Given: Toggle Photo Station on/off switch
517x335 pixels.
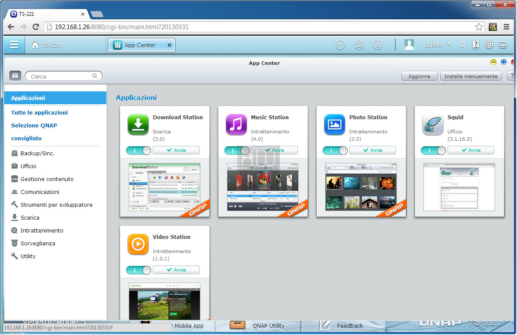Looking at the screenshot, I should pos(335,150).
